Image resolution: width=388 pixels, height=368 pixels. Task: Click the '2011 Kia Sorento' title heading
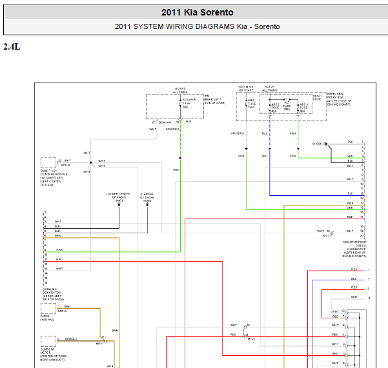pos(197,12)
